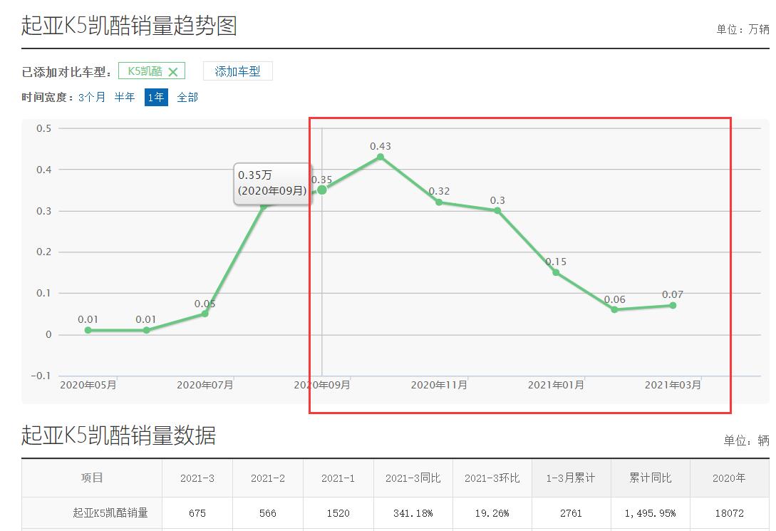Click the 2020年11月 axis label
The image size is (776, 531).
click(439, 385)
